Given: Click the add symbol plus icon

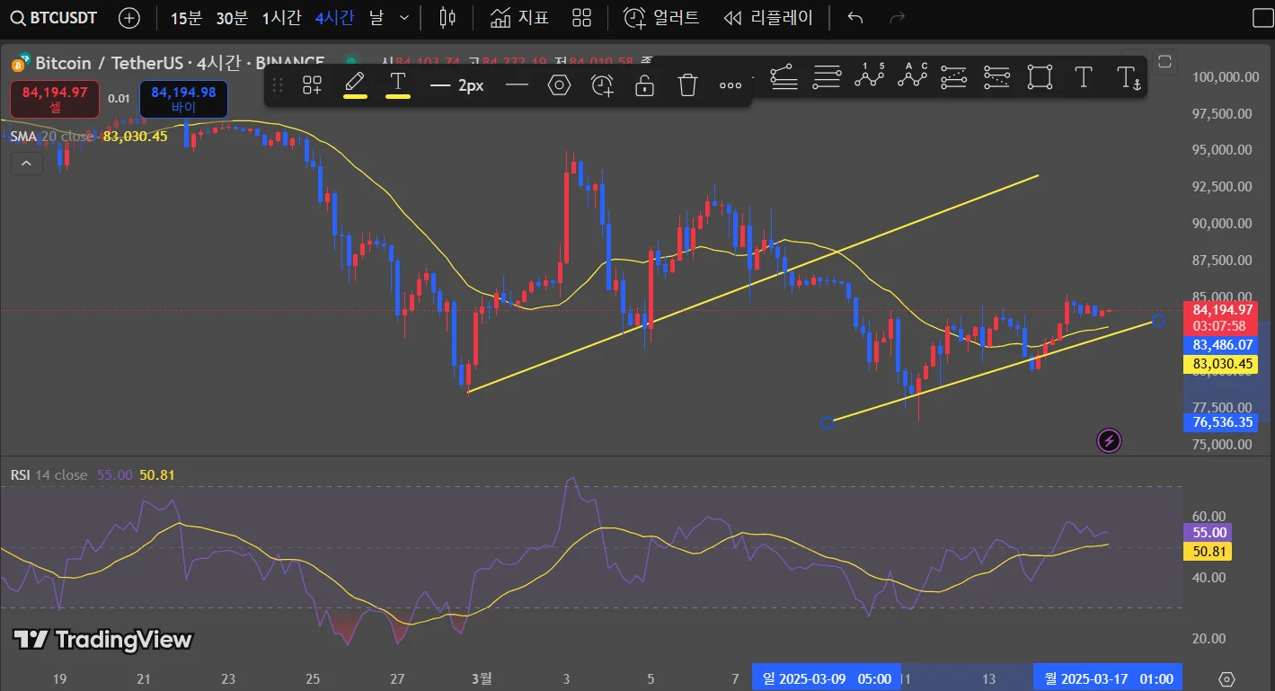Looking at the screenshot, I should 129,17.
